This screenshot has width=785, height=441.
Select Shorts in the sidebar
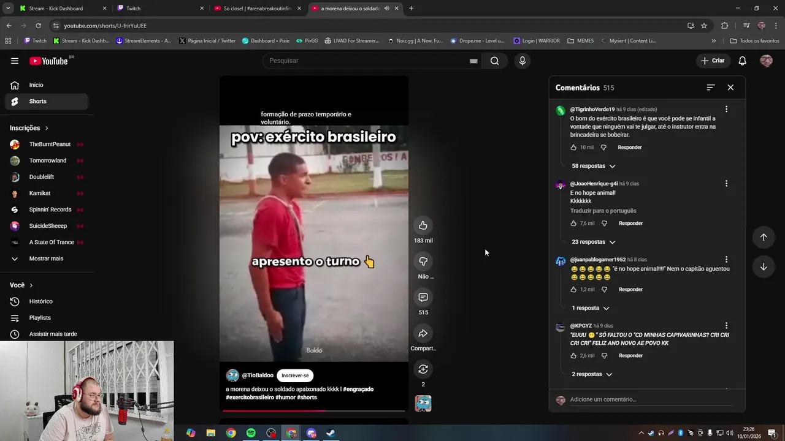coord(46,101)
